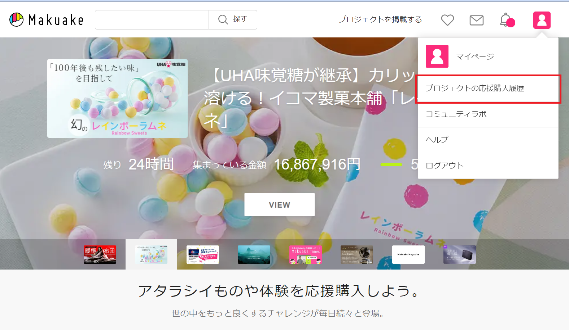Click the Makuake logo
The image size is (569, 330).
47,20
